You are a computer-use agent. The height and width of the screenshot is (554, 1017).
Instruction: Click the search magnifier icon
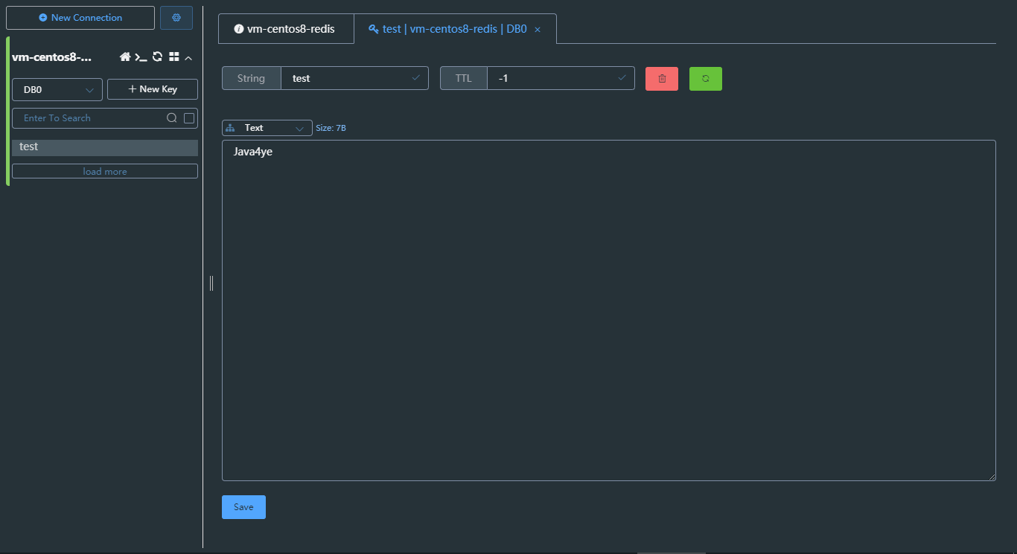(x=171, y=118)
